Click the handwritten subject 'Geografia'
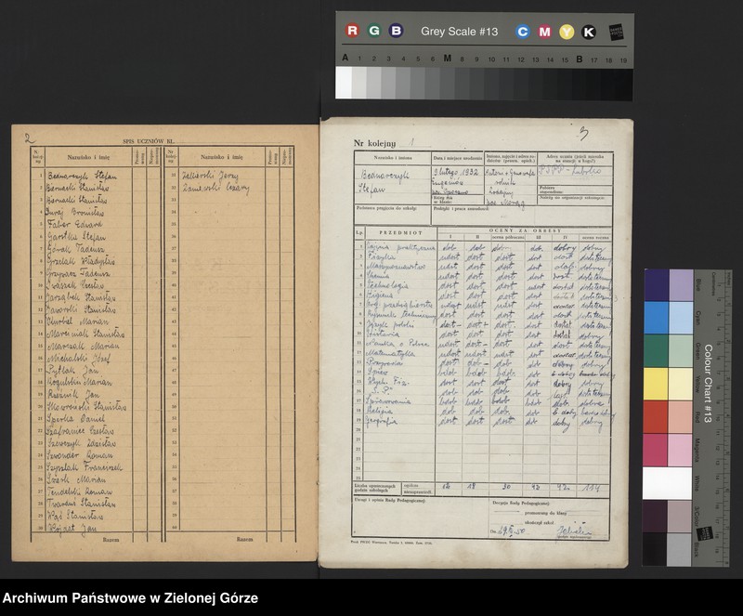Viewport: 743px width, 616px height. 382,421
